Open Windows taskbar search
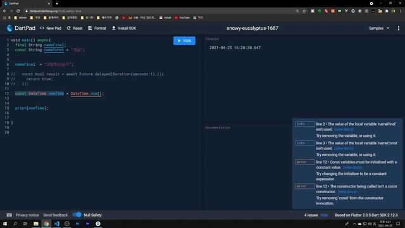This screenshot has height=228, width=405. pos(15,224)
